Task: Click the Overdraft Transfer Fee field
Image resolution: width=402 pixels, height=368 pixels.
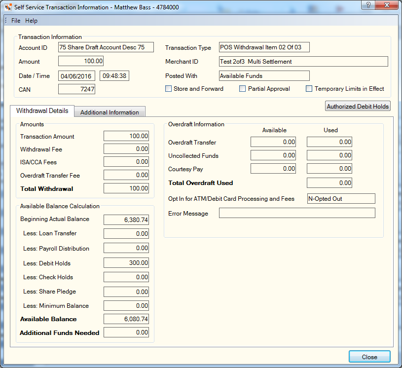Action: [126, 175]
